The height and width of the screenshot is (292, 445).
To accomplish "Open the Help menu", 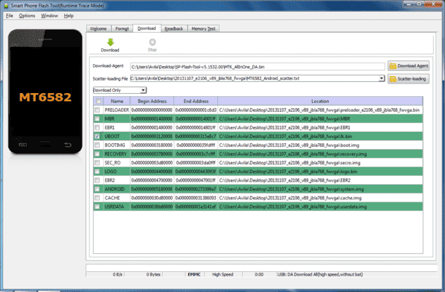I will tap(68, 16).
